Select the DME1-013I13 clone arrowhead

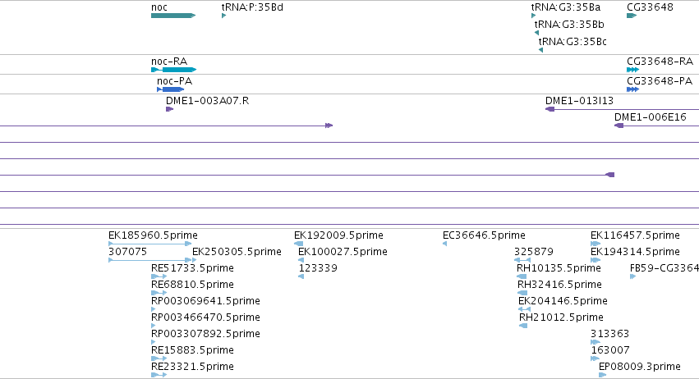(550, 109)
